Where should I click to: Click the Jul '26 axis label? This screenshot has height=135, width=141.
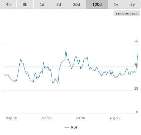(80, 118)
